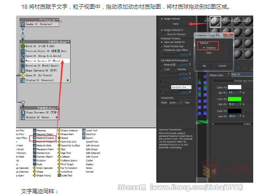Close the Instance (Copy) dialog

(x=228, y=34)
